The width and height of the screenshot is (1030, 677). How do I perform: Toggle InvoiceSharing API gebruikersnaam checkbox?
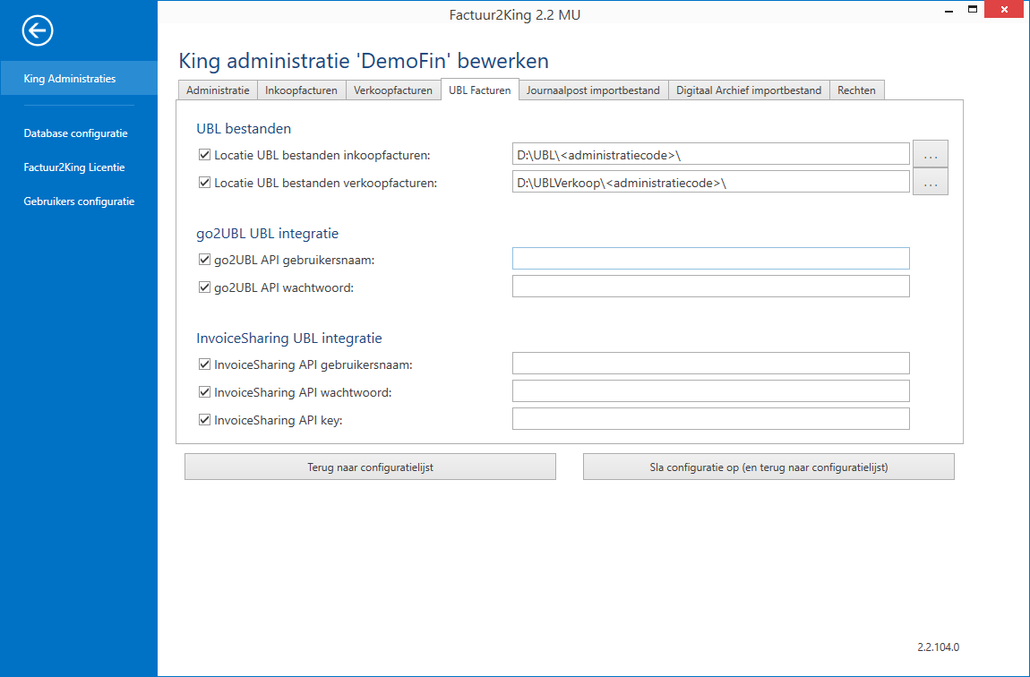204,364
